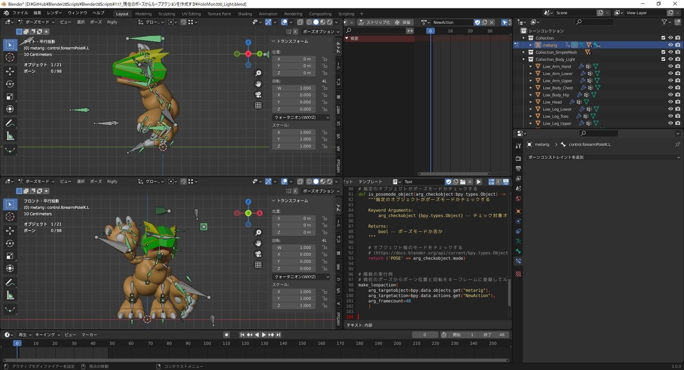Choose the Measure tool in upper viewport
Screen dimensions: 684x370
click(10, 136)
